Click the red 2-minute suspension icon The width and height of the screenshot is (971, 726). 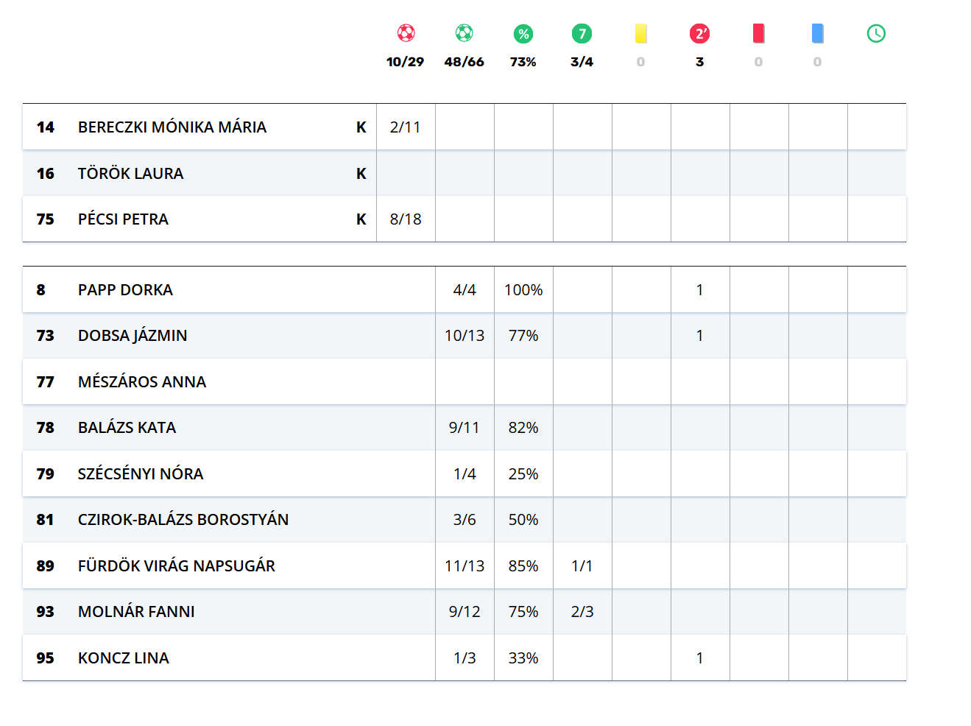pos(699,33)
